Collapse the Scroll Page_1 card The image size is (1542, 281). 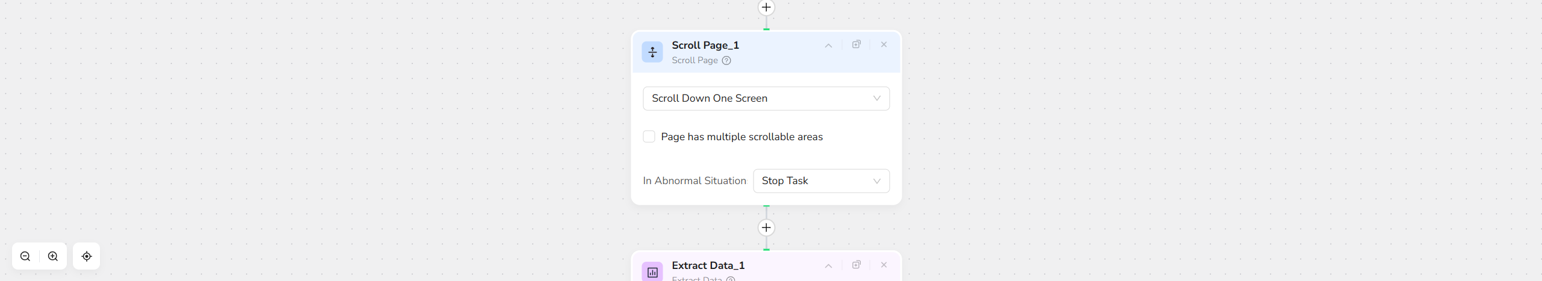[x=828, y=45]
